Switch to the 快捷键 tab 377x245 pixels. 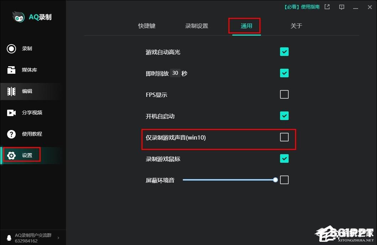[x=147, y=26]
